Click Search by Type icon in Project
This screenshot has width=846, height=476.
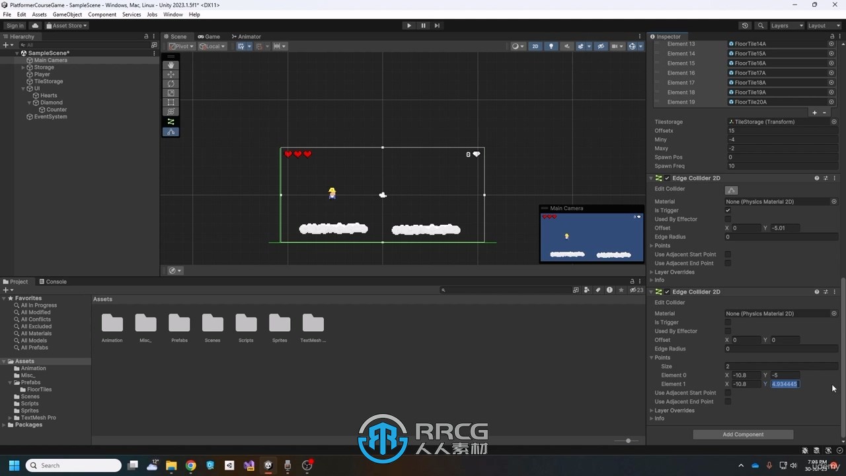coord(586,290)
